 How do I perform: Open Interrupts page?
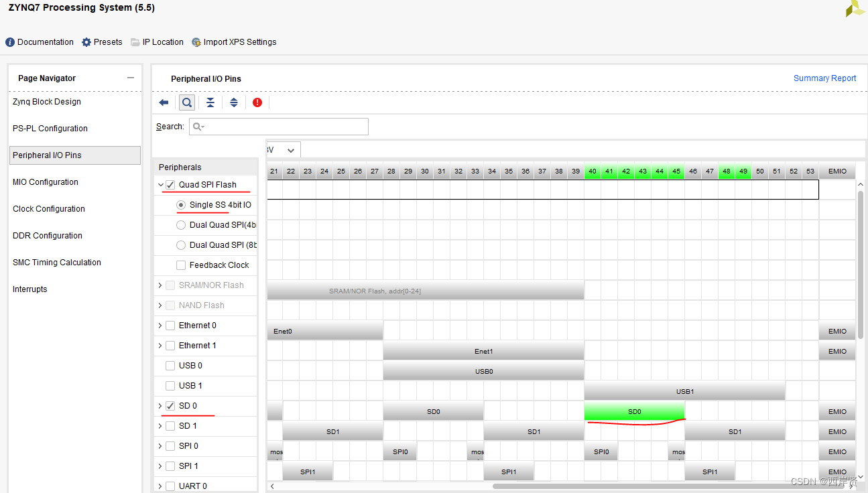30,289
